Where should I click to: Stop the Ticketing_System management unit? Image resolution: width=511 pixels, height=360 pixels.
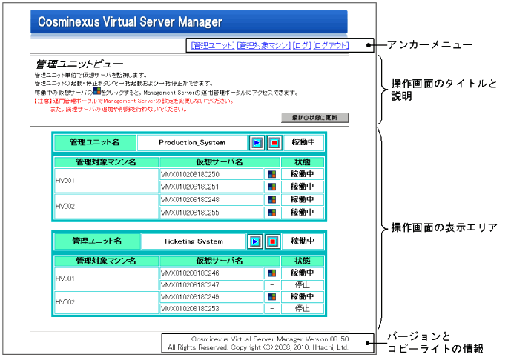point(273,241)
